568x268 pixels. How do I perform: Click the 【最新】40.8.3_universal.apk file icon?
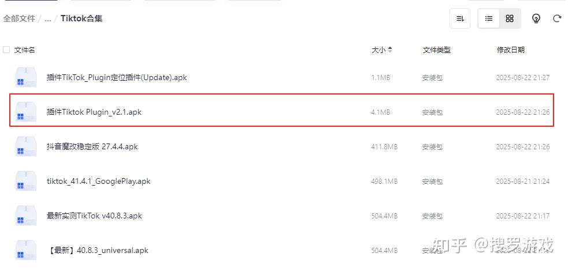(x=26, y=251)
